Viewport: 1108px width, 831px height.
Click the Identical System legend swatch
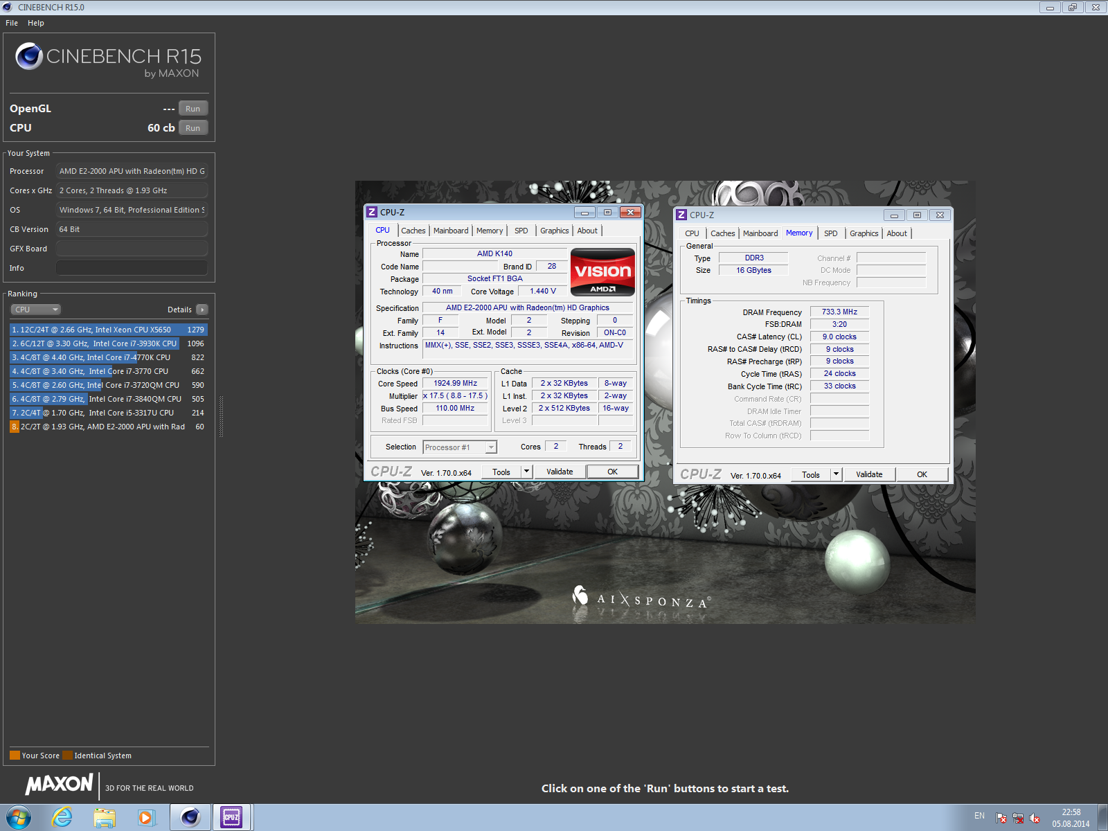pyautogui.click(x=67, y=756)
